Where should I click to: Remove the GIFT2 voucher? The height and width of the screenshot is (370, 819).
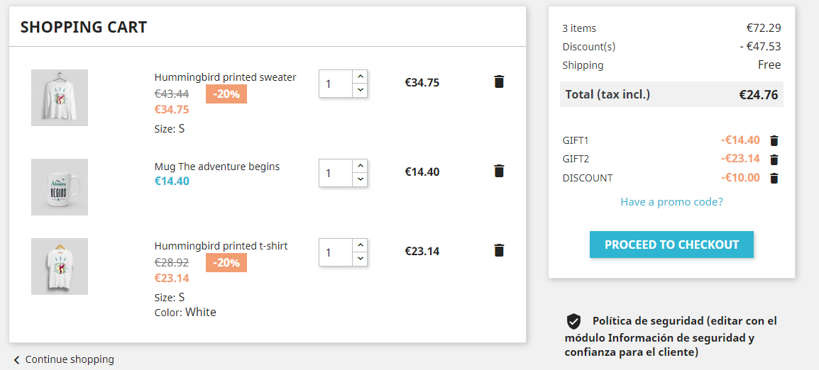[x=774, y=159]
